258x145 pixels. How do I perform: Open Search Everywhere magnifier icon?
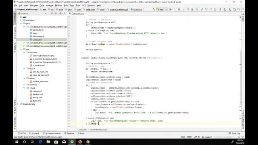[x=239, y=10]
